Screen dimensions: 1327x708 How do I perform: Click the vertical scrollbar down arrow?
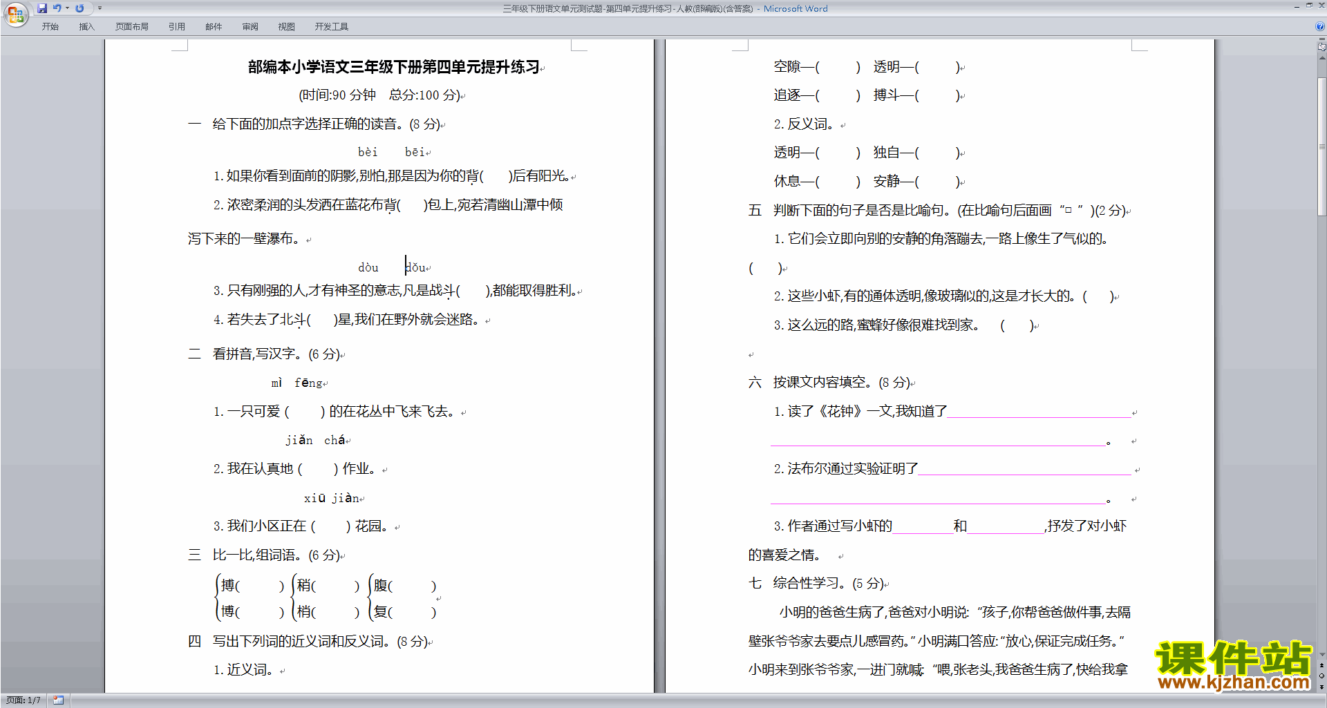point(1321,654)
